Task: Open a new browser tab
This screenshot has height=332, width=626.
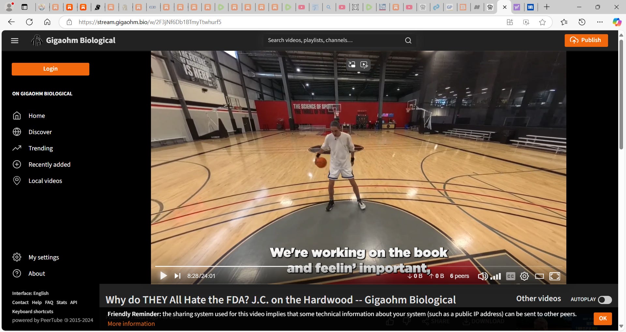Action: (x=547, y=7)
